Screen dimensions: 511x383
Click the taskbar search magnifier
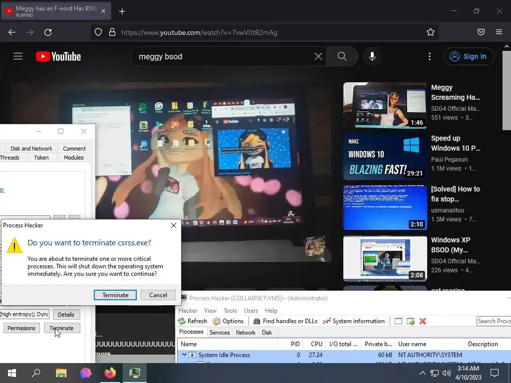tap(36, 373)
